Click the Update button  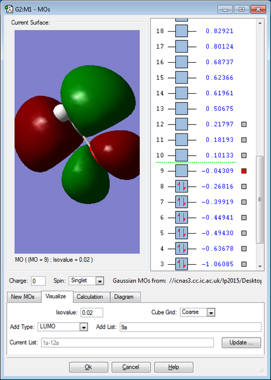(x=241, y=343)
